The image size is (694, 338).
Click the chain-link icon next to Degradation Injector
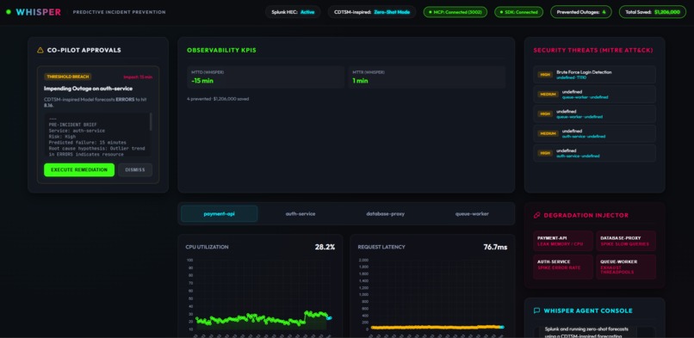(537, 215)
